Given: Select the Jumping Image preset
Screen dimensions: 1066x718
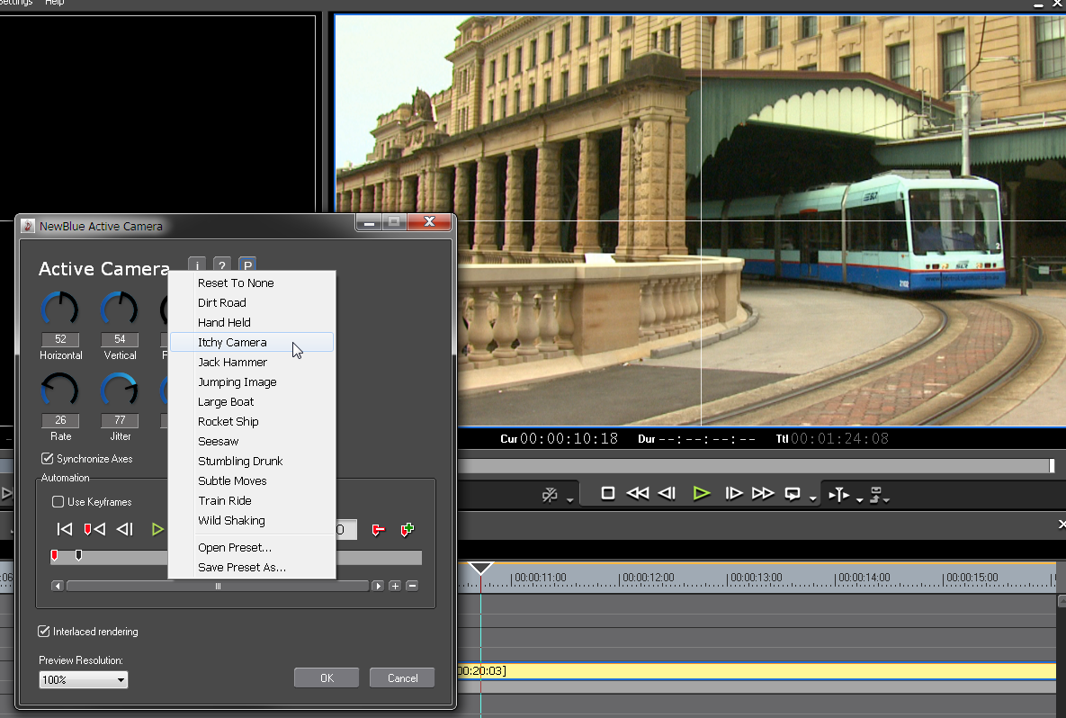Looking at the screenshot, I should click(x=252, y=381).
